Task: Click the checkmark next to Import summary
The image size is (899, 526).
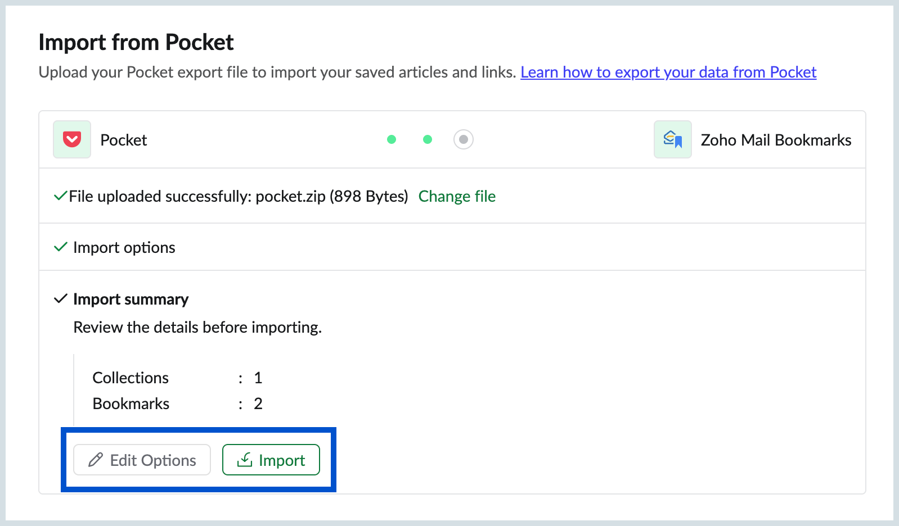Action: (60, 299)
